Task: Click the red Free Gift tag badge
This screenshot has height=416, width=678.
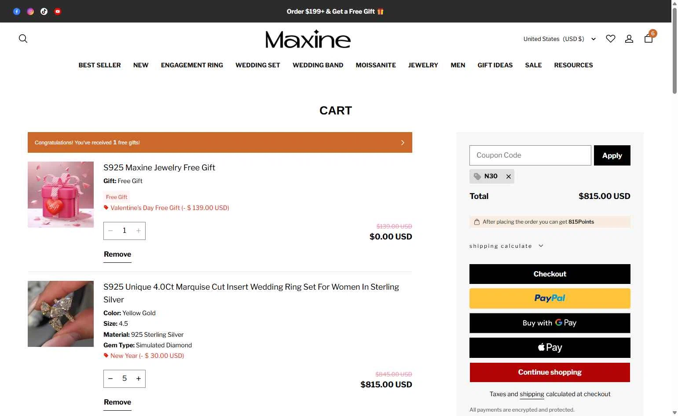Action: 117,197
